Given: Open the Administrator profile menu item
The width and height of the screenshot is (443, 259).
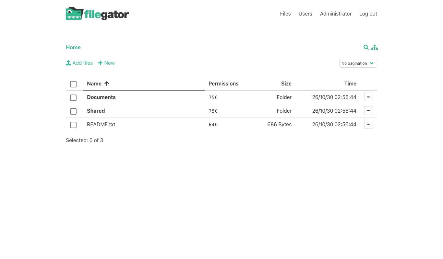Looking at the screenshot, I should tap(336, 14).
